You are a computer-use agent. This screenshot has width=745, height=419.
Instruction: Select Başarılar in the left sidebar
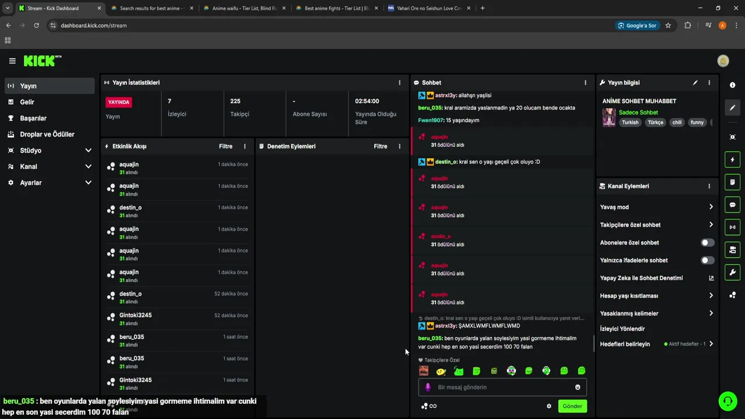pos(49,118)
